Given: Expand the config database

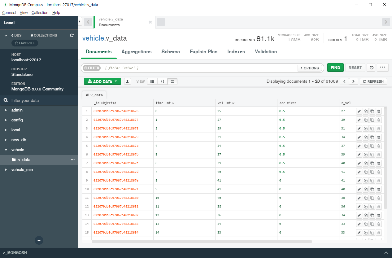Looking at the screenshot, I should click(x=6, y=120).
